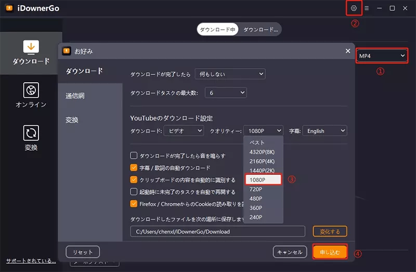The image size is (416, 272).
Task: Click the download folder path field
Action: point(217,231)
